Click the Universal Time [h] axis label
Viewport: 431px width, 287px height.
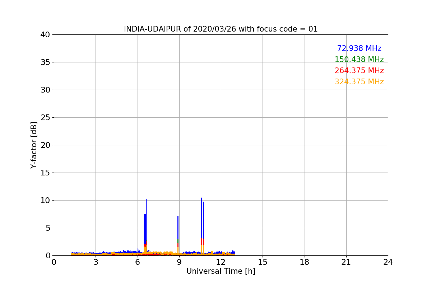point(221,271)
